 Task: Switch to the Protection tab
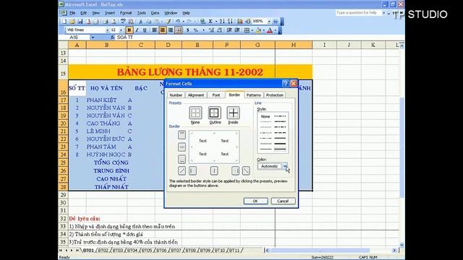click(274, 95)
